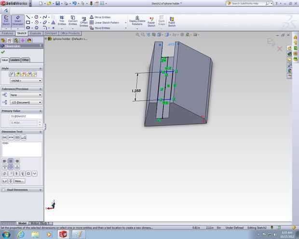The image size is (299, 239).
Task: Click the Undo icon in title bar
Action: tap(74, 3)
